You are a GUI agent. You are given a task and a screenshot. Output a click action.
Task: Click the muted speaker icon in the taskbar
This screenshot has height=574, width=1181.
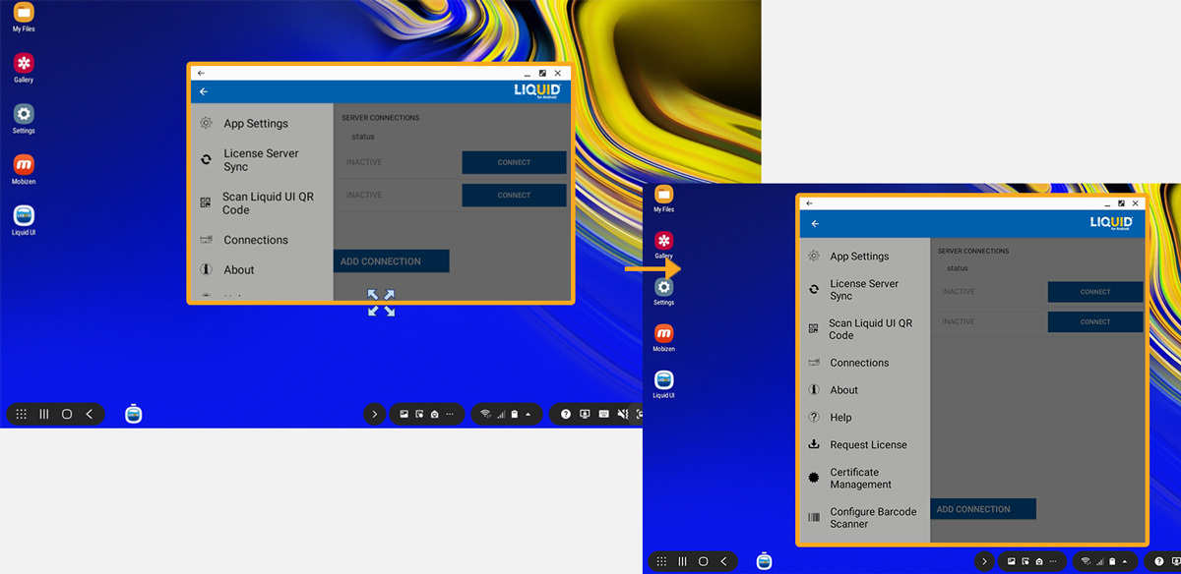pos(622,415)
